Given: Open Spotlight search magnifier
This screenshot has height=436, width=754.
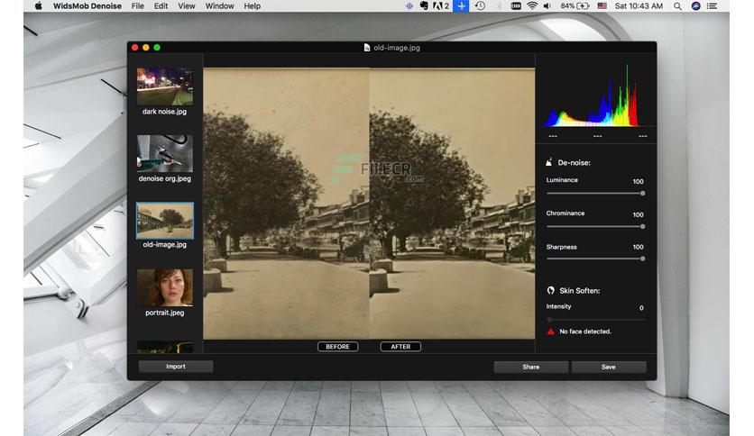Looking at the screenshot, I should pyautogui.click(x=677, y=6).
